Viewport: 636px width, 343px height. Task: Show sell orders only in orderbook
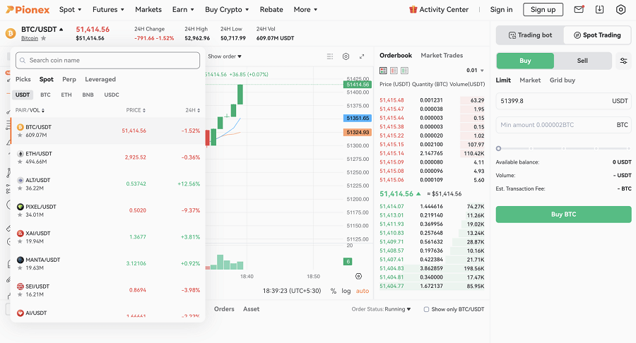394,71
